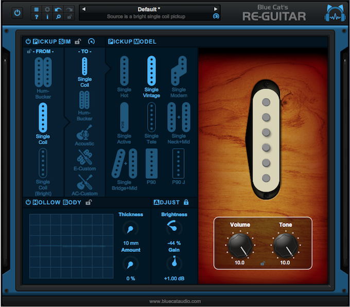
Task: Open the Default preset name menu
Action: (149, 9)
